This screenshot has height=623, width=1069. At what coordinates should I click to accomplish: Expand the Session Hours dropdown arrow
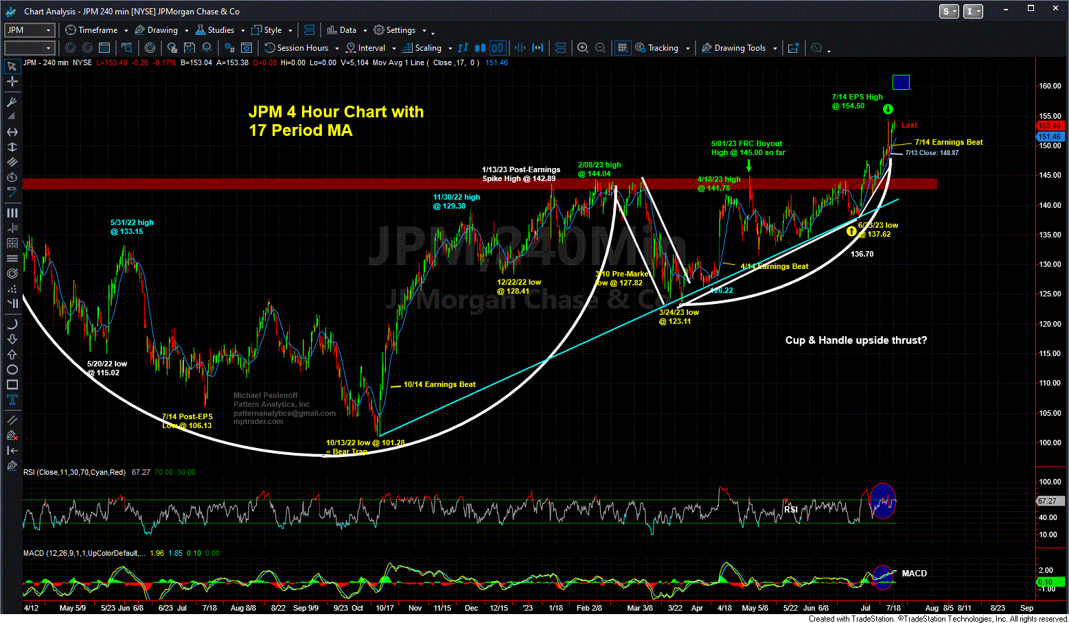tap(336, 49)
